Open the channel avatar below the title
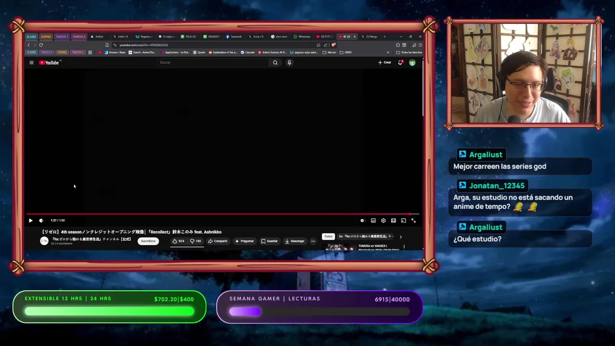This screenshot has height=346, width=615. coord(44,241)
